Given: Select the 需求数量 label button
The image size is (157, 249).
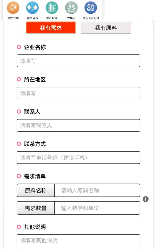Looking at the screenshot, I should (36, 208).
